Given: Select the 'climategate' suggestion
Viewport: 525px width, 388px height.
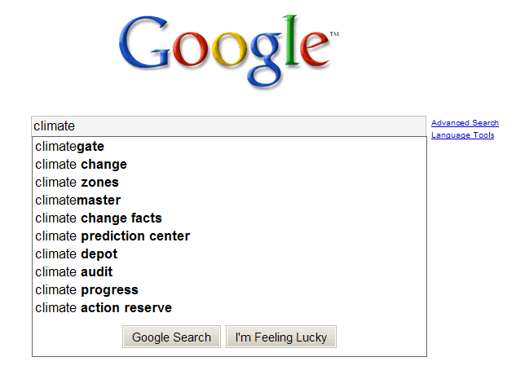Looking at the screenshot, I should click(70, 147).
